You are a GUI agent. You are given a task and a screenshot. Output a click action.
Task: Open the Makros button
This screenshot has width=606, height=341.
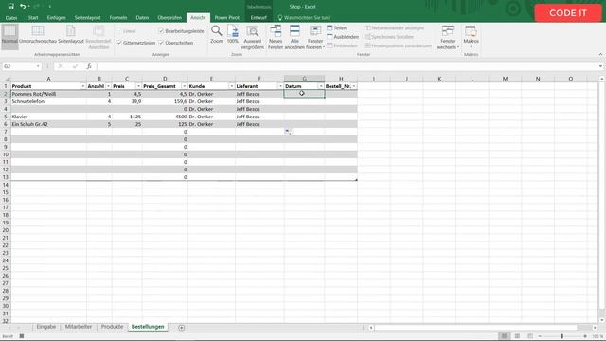tap(471, 37)
